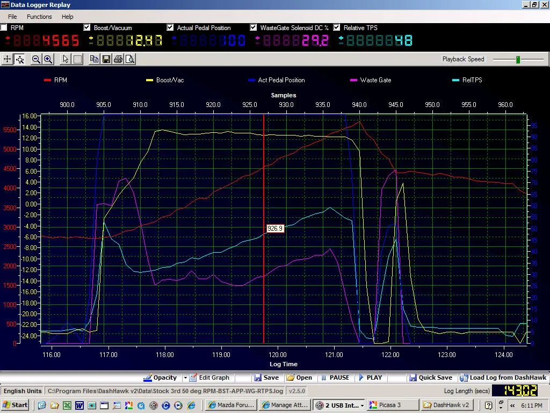Open the Help menu
The image size is (550, 413).
coord(67,17)
